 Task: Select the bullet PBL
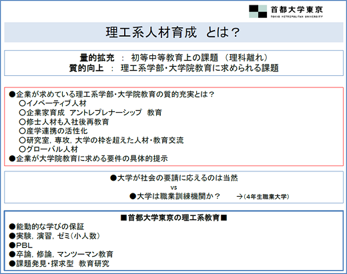(21, 245)
